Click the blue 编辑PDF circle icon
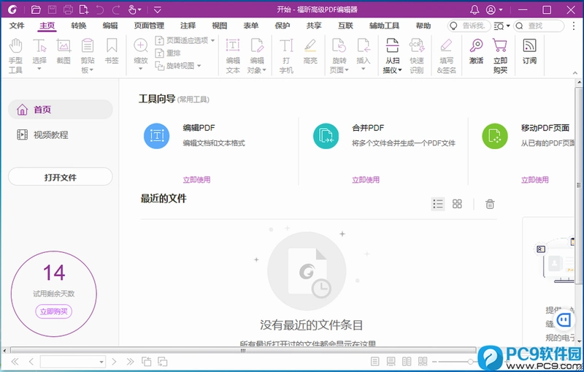The width and height of the screenshot is (584, 372). (157, 136)
